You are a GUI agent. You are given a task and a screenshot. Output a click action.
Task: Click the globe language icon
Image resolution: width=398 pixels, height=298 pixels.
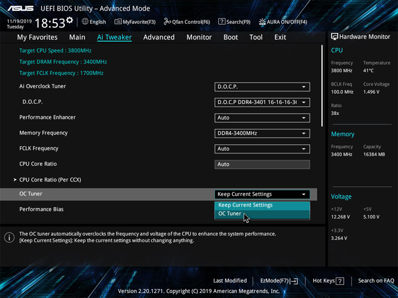click(85, 22)
